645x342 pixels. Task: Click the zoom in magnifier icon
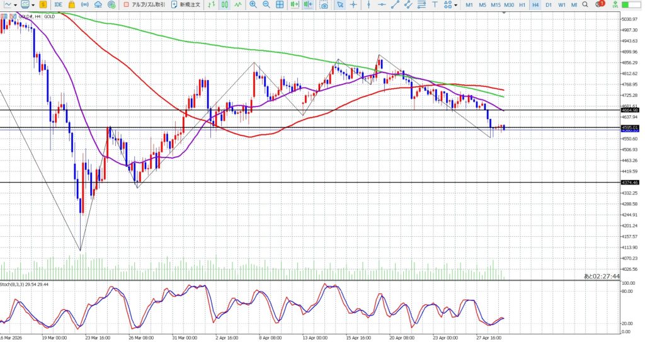pos(253,5)
